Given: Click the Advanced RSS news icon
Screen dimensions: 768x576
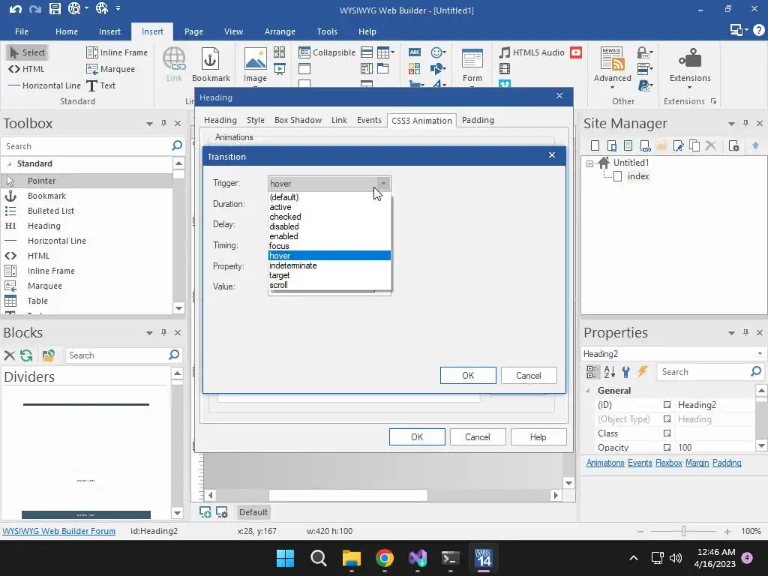Looking at the screenshot, I should [612, 59].
